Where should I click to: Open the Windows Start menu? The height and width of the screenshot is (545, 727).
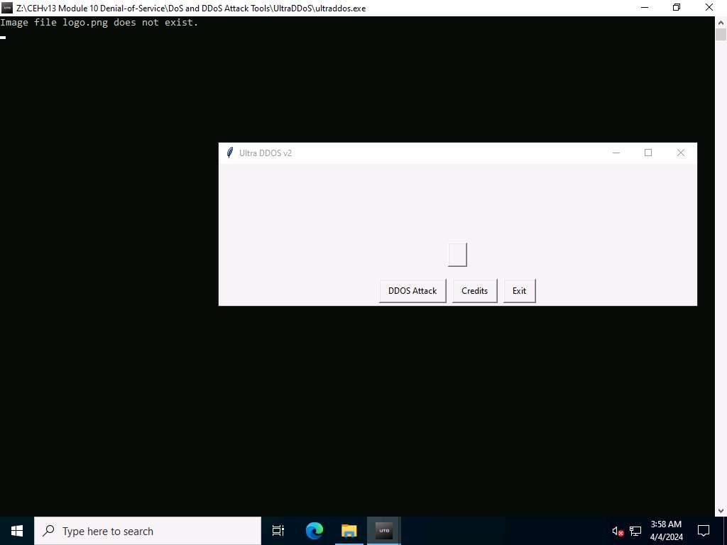[x=17, y=531]
